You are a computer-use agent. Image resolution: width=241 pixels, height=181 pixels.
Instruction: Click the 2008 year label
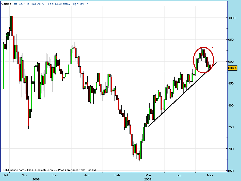(x=36, y=179)
